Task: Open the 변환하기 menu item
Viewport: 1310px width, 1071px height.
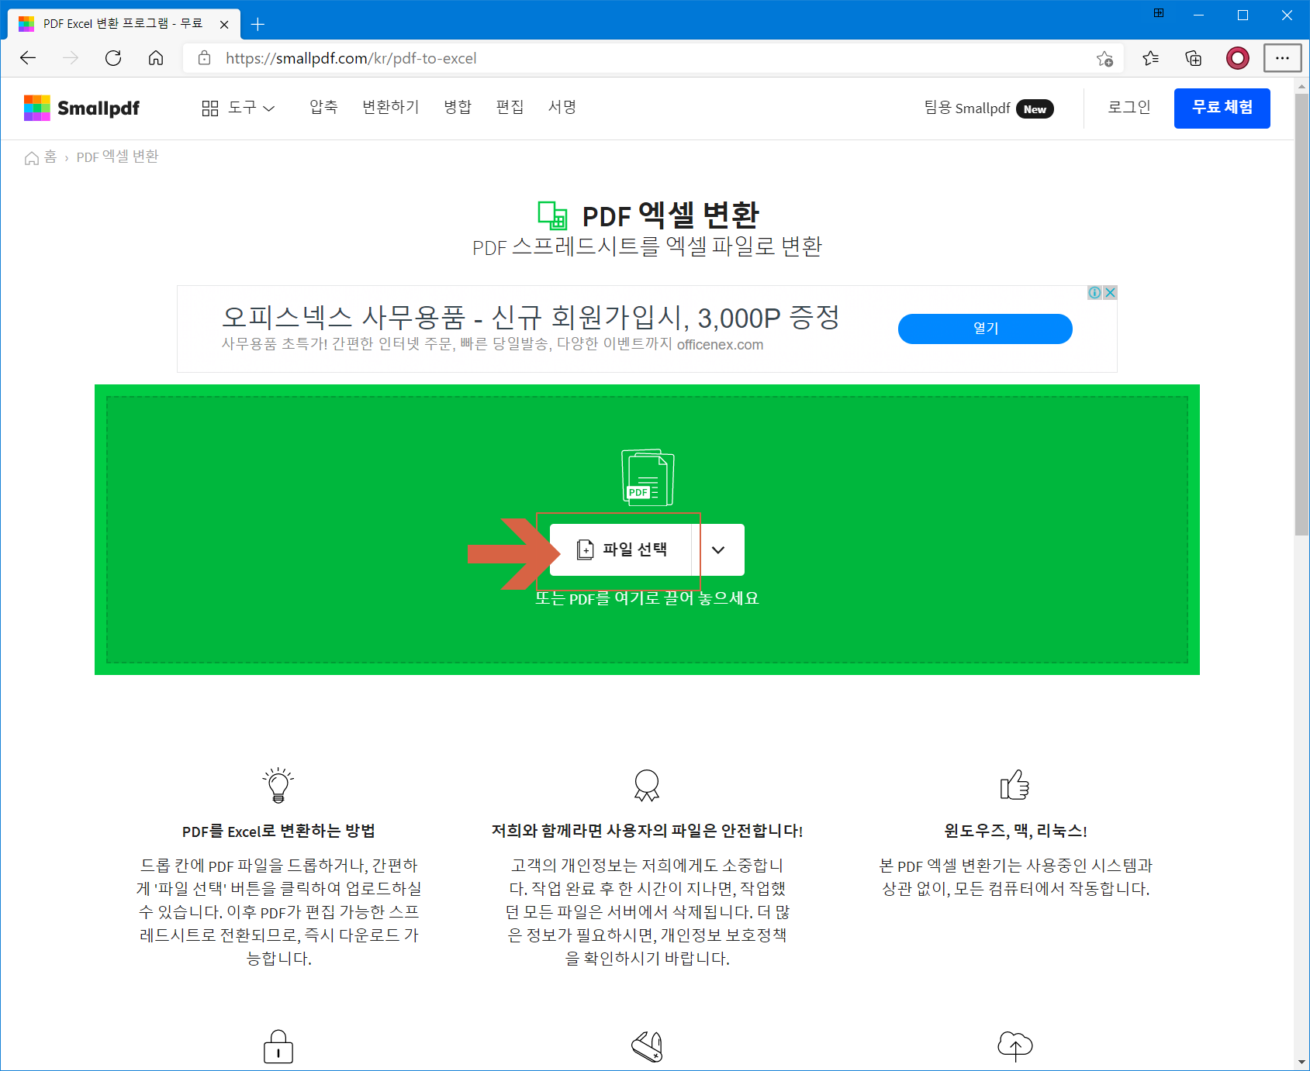Action: tap(391, 107)
